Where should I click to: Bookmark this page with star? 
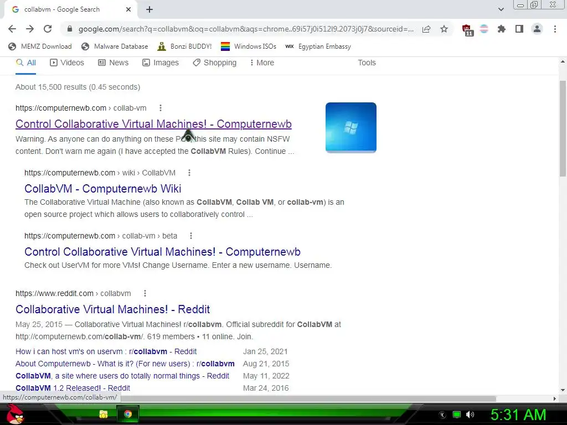pos(444,29)
